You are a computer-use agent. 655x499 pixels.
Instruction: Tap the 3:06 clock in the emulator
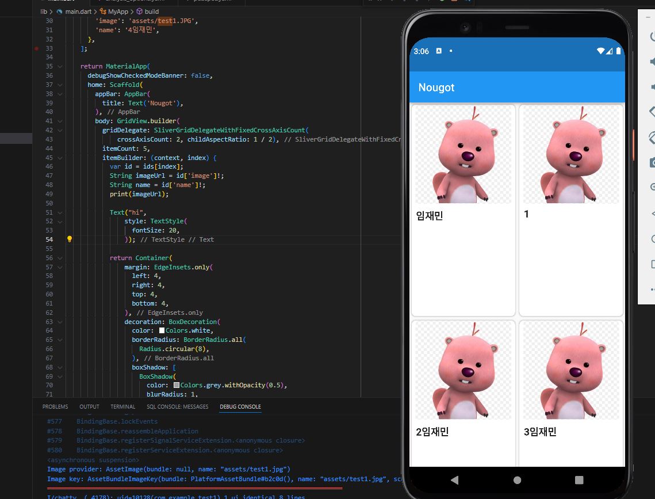tap(421, 51)
